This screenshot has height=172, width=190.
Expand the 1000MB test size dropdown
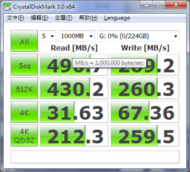point(77,36)
